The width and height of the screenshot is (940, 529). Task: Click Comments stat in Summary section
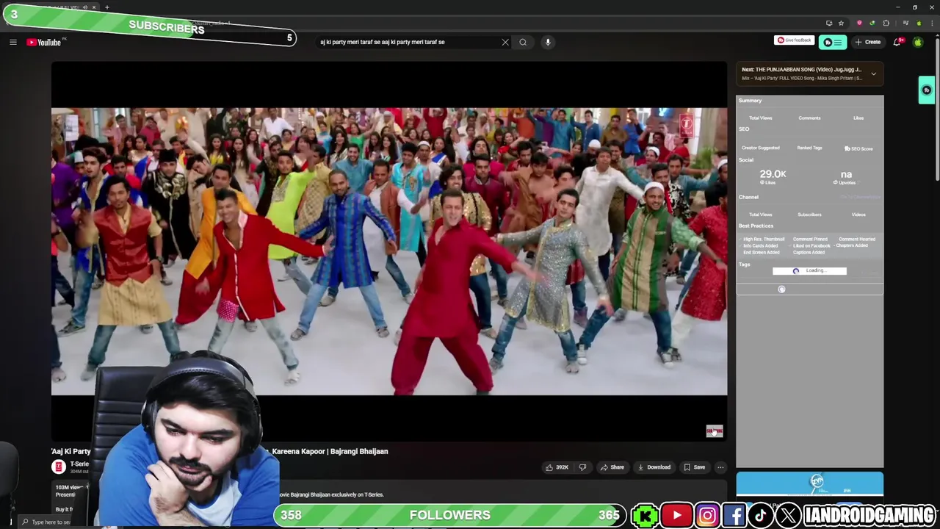(809, 118)
